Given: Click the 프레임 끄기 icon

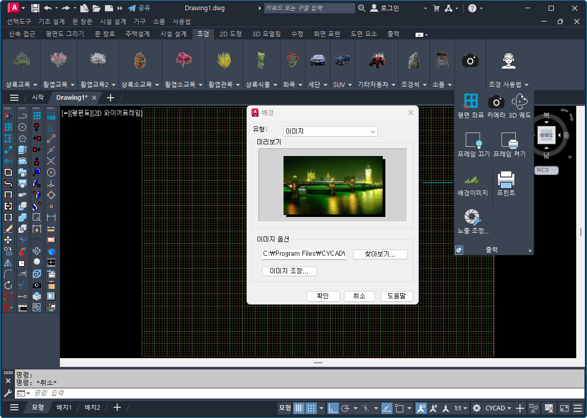Looking at the screenshot, I should tap(473, 140).
